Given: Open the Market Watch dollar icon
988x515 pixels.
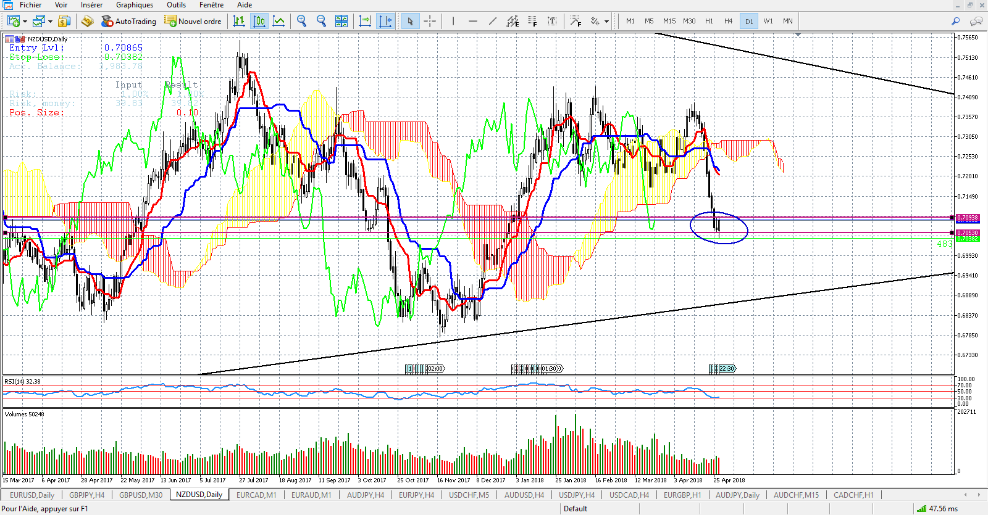Looking at the screenshot, I should point(64,21).
